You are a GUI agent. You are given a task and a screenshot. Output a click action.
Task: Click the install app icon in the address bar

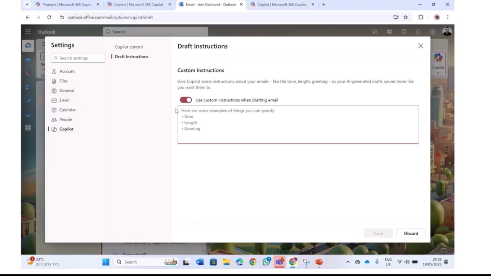[x=396, y=17]
